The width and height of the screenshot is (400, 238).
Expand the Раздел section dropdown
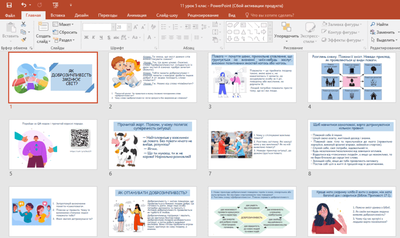(63, 40)
